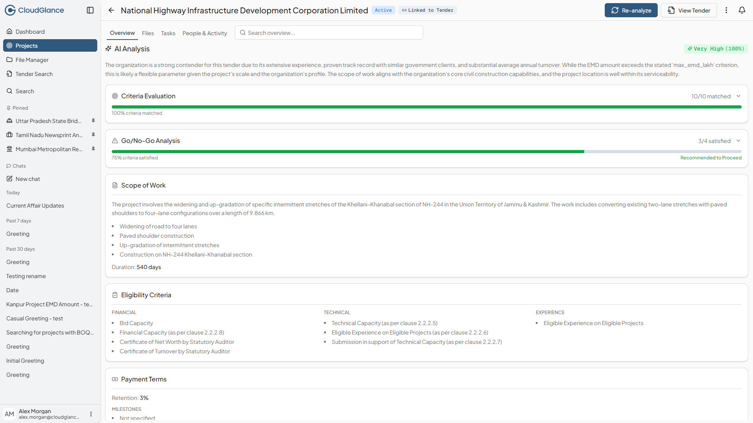
Task: Select the Overview tab
Action: click(122, 33)
